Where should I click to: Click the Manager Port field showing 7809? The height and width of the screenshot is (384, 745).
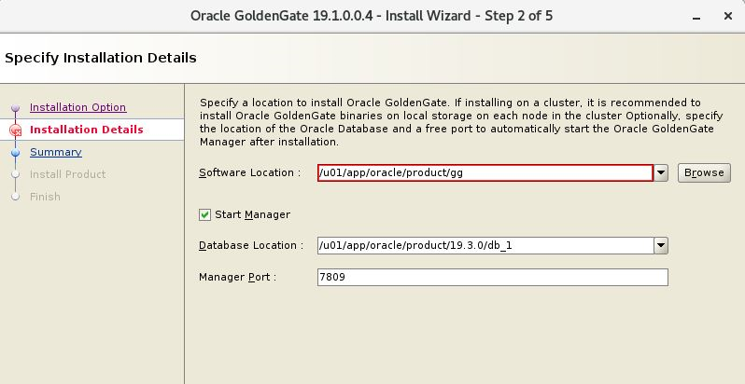[493, 278]
